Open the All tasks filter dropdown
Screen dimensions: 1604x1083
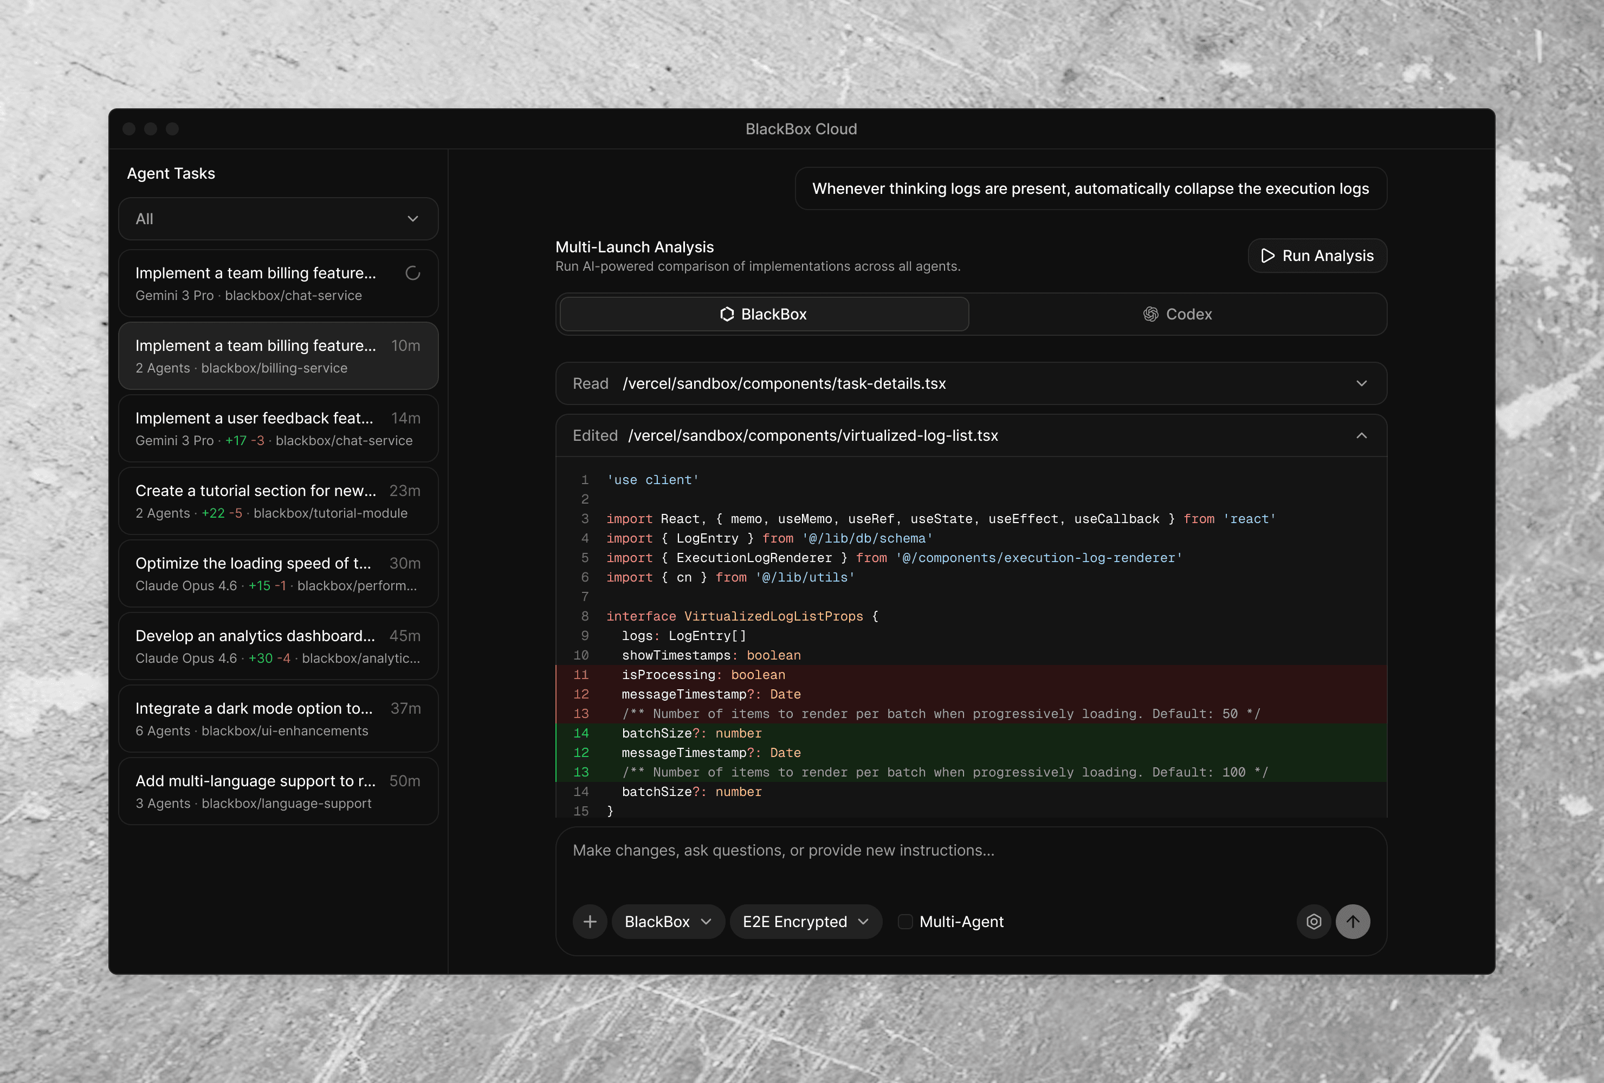[278, 219]
